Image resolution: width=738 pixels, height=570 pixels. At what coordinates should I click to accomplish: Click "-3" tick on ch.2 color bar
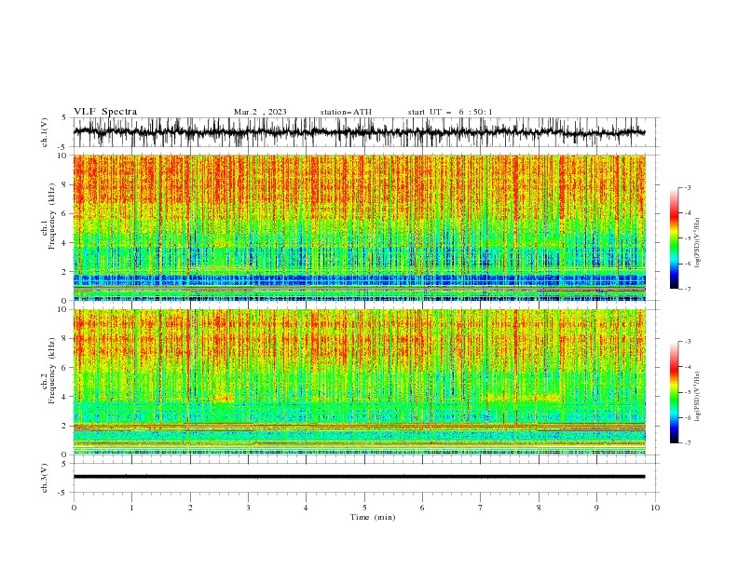688,342
